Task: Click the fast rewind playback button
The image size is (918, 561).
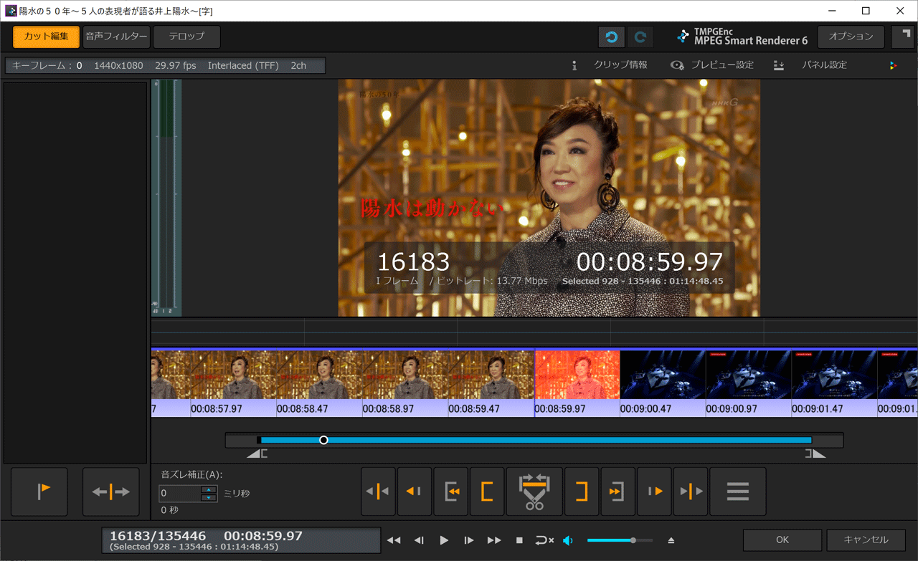Action: (x=394, y=540)
